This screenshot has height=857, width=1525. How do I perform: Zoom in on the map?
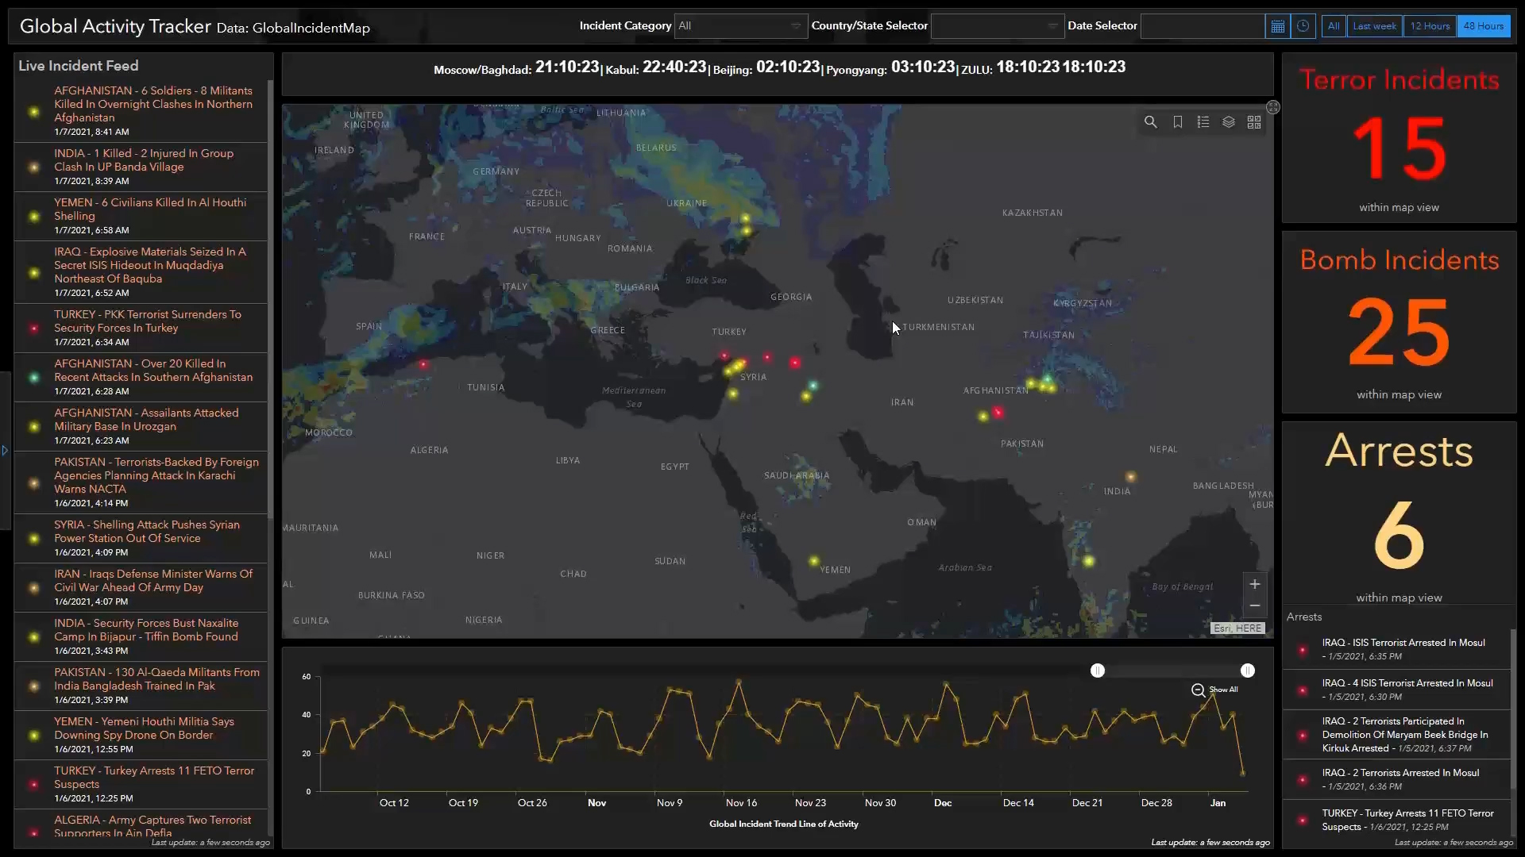[x=1254, y=585]
